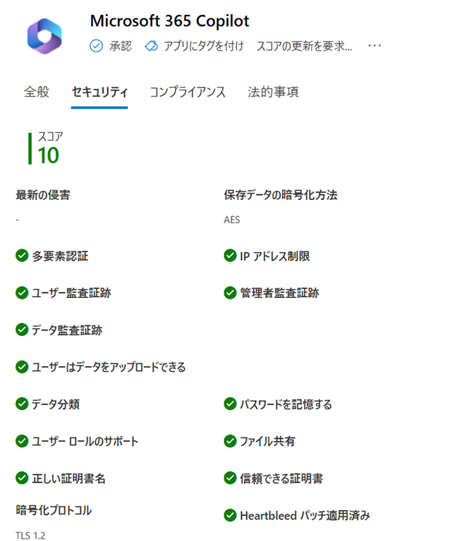Click the green check beside データ監査証跡
Screen dimensions: 450x541
[22, 330]
